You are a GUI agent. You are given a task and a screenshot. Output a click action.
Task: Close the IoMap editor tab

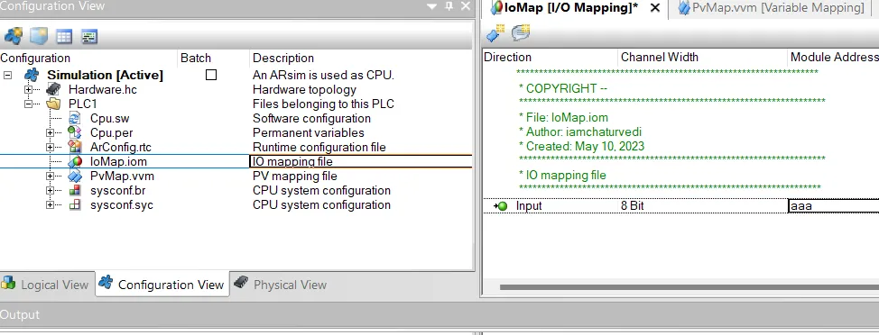(x=654, y=8)
